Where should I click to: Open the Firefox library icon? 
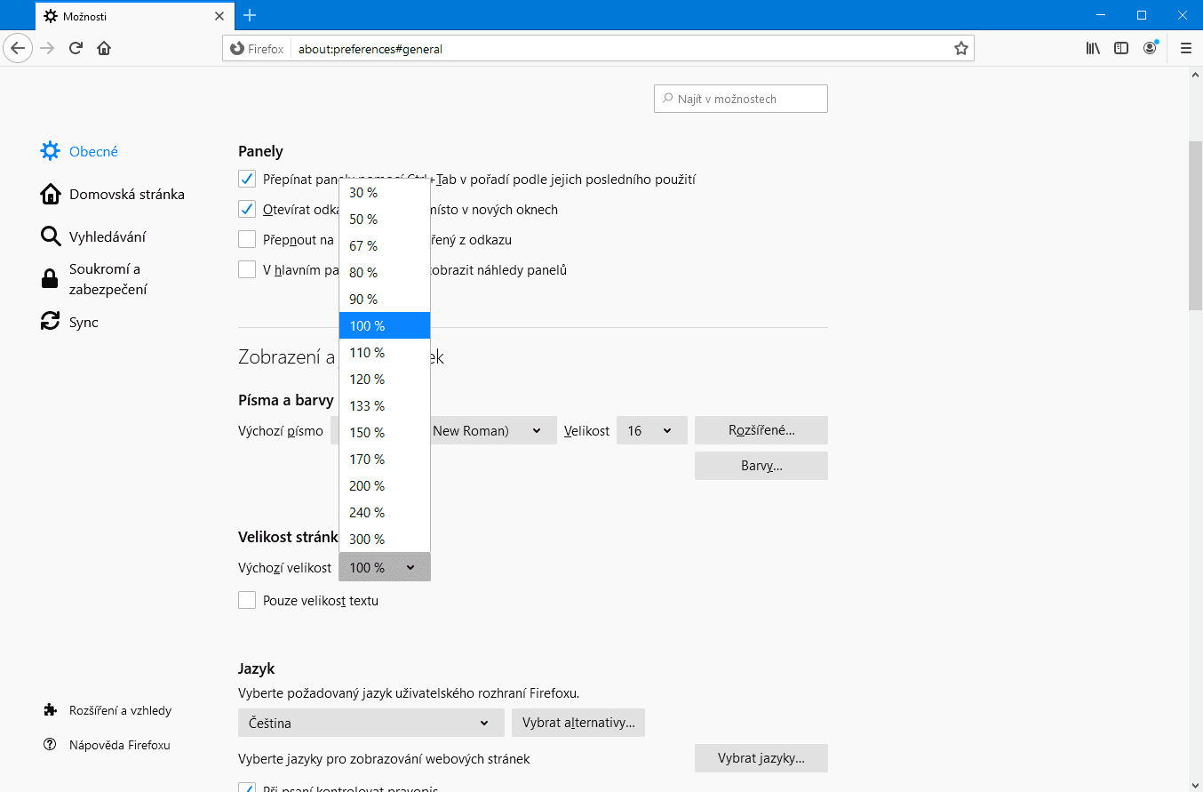coord(1093,48)
